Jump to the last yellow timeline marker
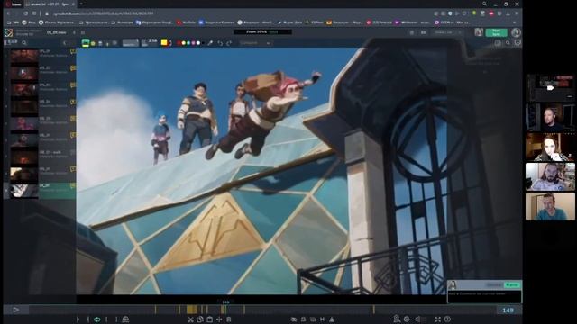The image size is (577, 324). point(373,310)
